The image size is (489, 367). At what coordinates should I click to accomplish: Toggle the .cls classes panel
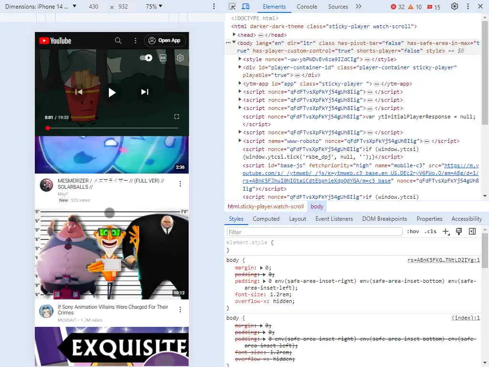pyautogui.click(x=430, y=232)
